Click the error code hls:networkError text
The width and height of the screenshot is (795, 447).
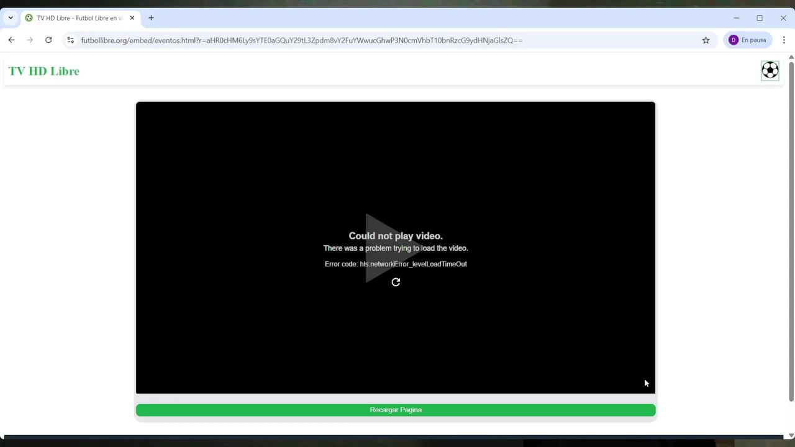[396, 264]
